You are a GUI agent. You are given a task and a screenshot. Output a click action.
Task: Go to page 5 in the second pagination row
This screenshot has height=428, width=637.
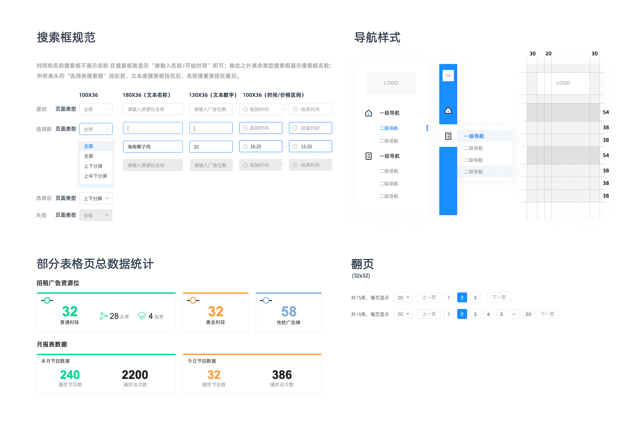point(502,314)
